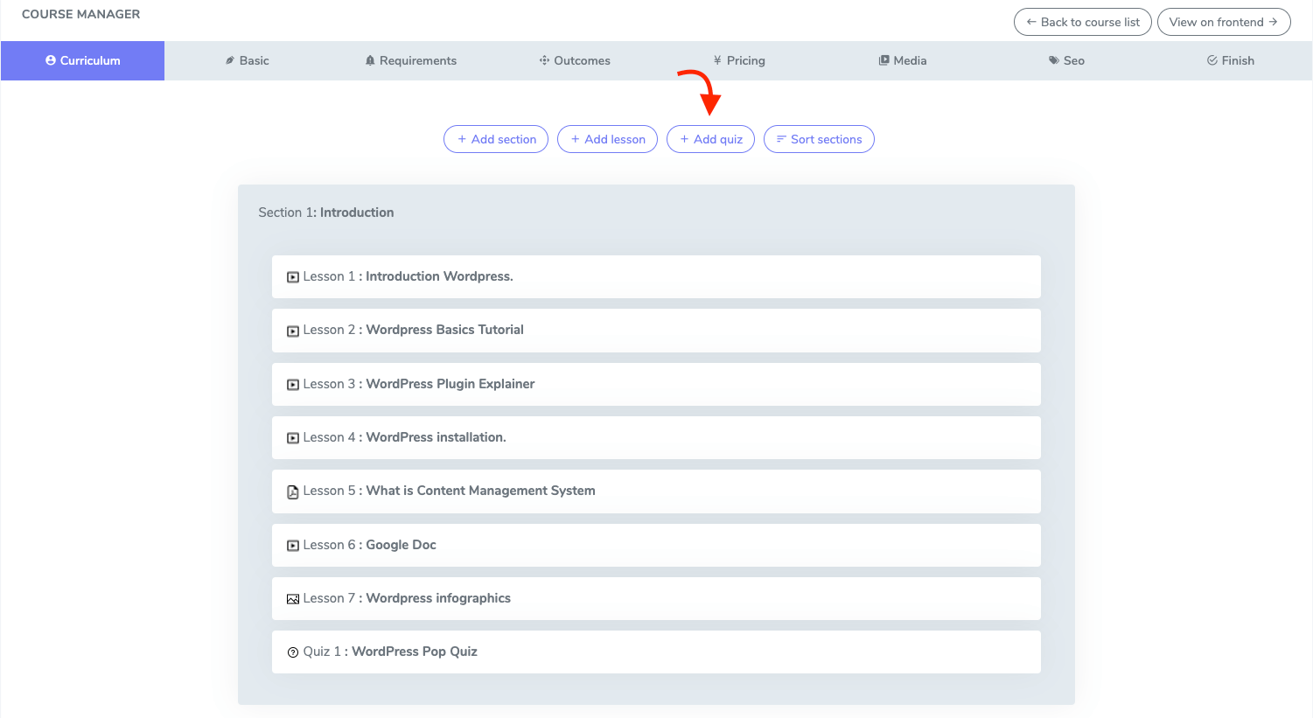Click the yen icon on Pricing tab
Viewport: 1313px width, 718px height.
click(716, 60)
